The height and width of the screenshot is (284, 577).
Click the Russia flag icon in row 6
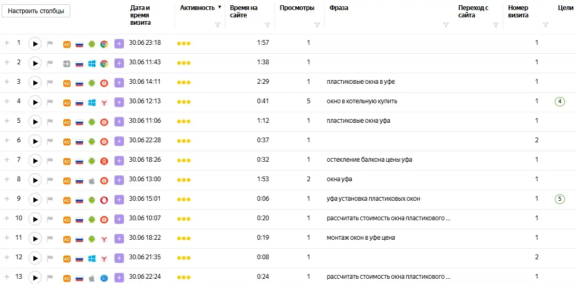pyautogui.click(x=79, y=141)
